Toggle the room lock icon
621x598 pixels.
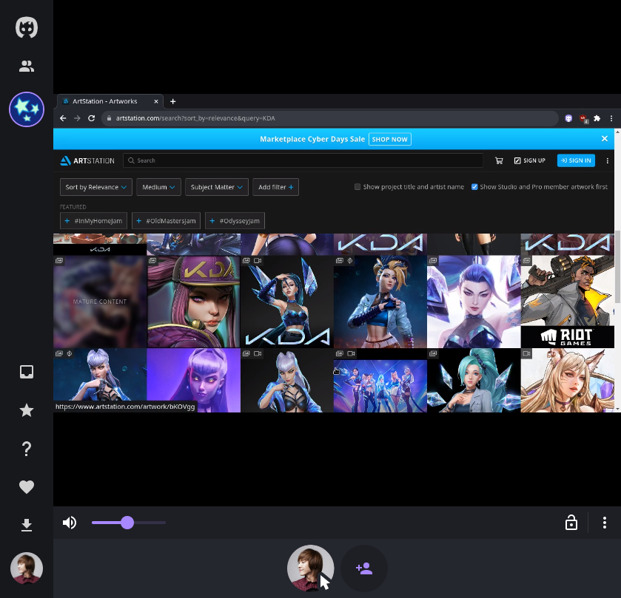(x=571, y=523)
